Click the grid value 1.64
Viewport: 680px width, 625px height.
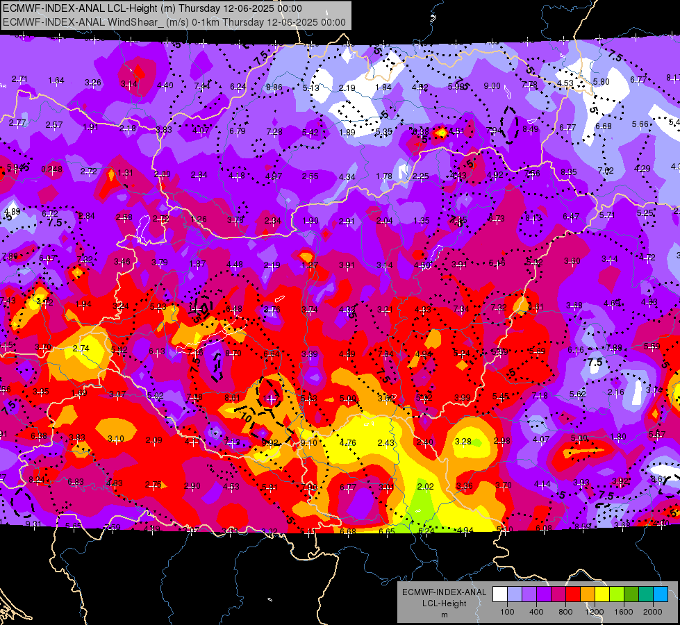tap(56, 81)
